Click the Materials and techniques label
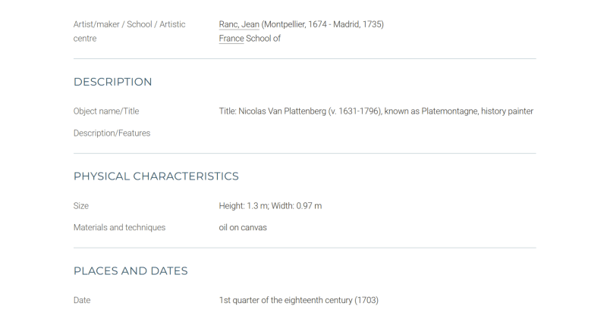 point(119,227)
